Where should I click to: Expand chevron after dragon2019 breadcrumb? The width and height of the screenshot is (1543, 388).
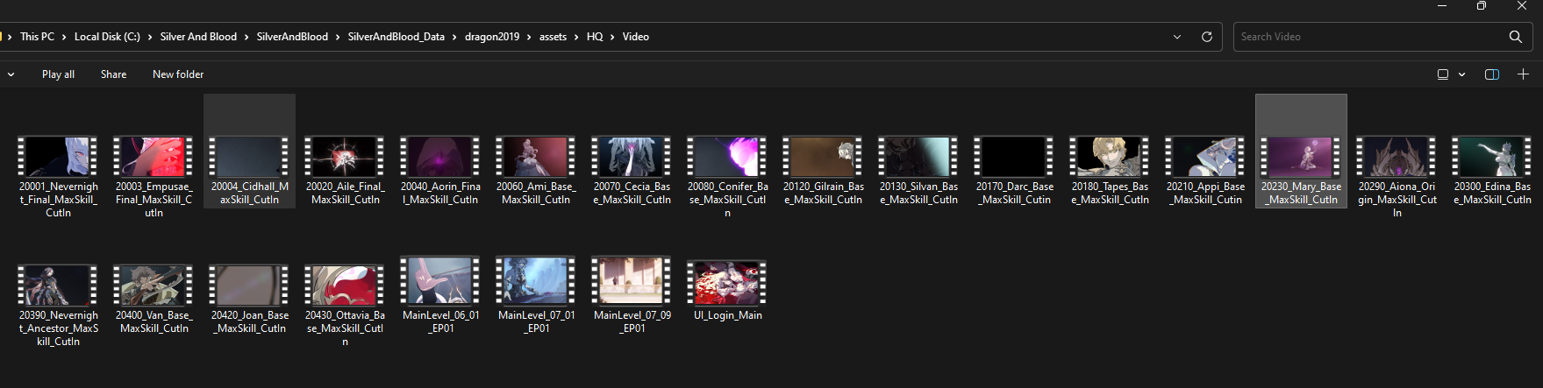[529, 37]
